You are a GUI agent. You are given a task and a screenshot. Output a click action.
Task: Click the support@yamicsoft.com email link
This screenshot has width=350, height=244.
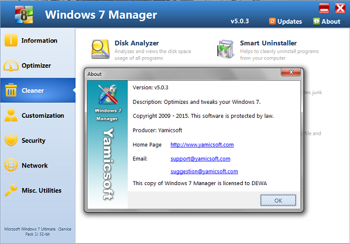[201, 159]
